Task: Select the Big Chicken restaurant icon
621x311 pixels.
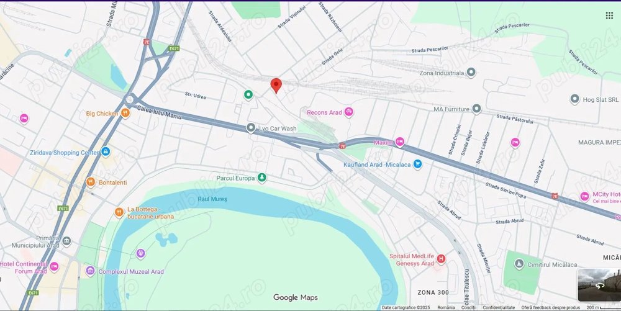Action: click(125, 114)
